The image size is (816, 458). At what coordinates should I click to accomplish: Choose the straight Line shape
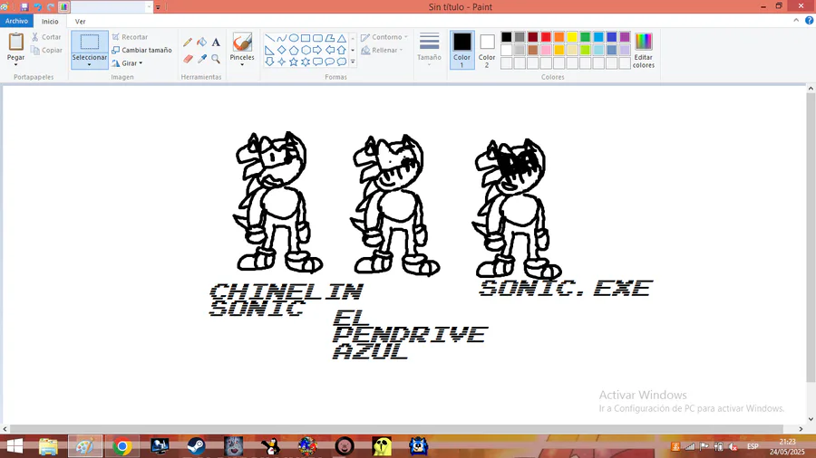[x=269, y=38]
